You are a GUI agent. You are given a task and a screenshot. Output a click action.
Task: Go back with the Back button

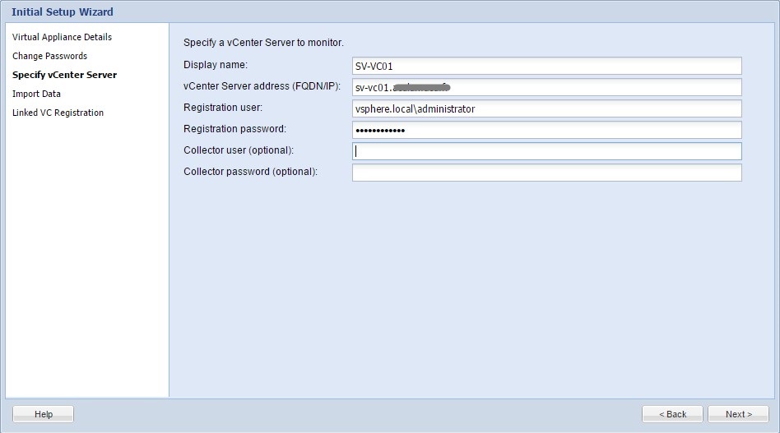672,414
